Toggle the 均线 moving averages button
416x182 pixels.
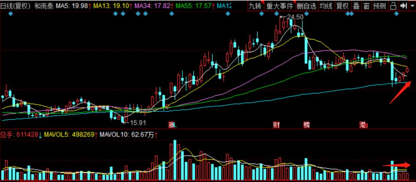click(326, 6)
